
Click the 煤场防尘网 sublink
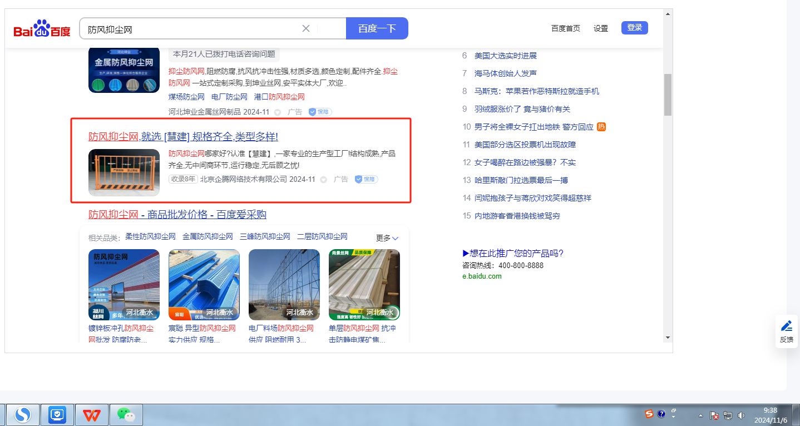click(x=186, y=97)
